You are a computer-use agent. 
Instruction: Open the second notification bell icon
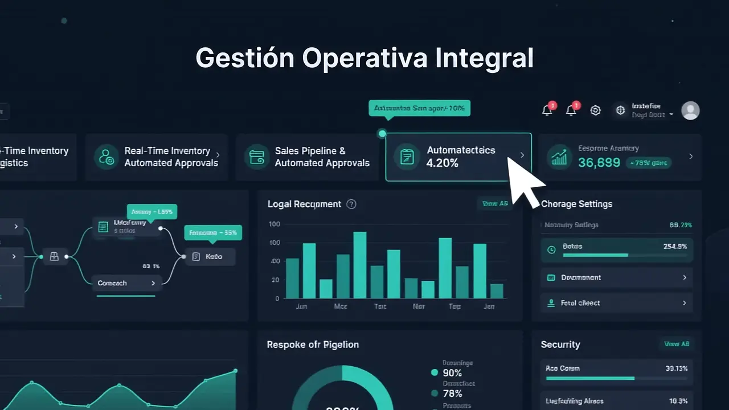pos(571,110)
